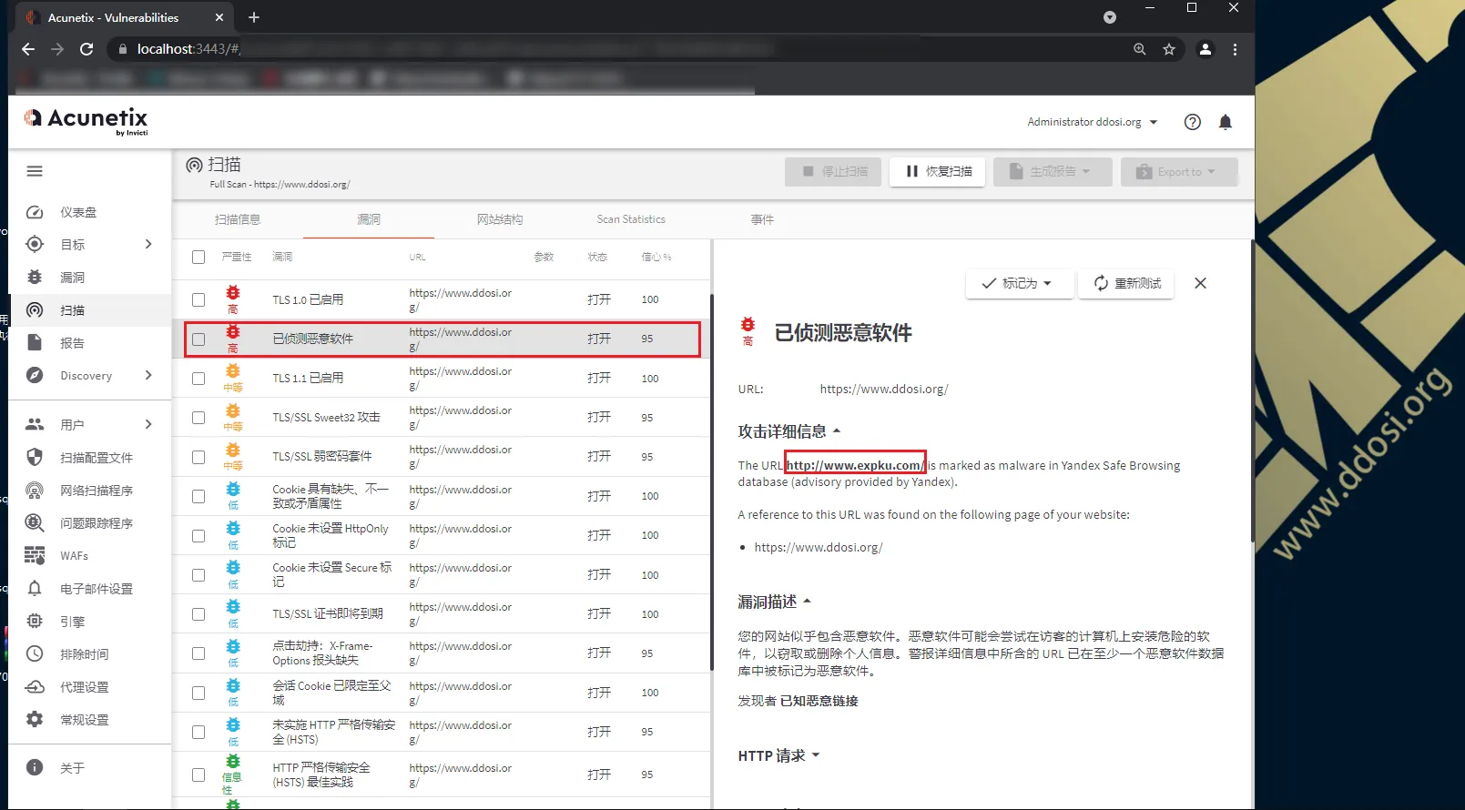Check the TLS 1.0 已启用 row checkbox
The image size is (1465, 810).
pyautogui.click(x=198, y=299)
